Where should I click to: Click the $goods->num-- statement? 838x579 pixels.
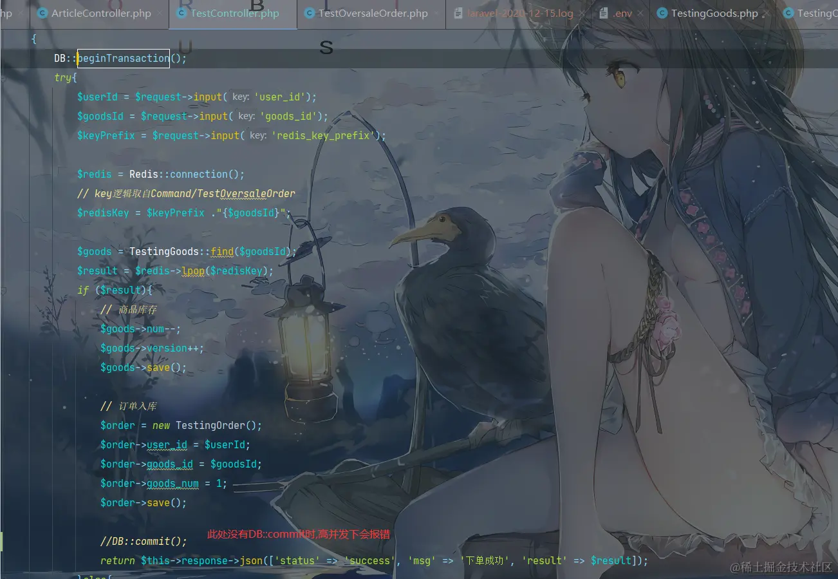tap(141, 329)
